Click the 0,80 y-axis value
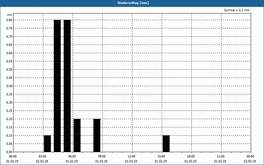 click(9, 20)
